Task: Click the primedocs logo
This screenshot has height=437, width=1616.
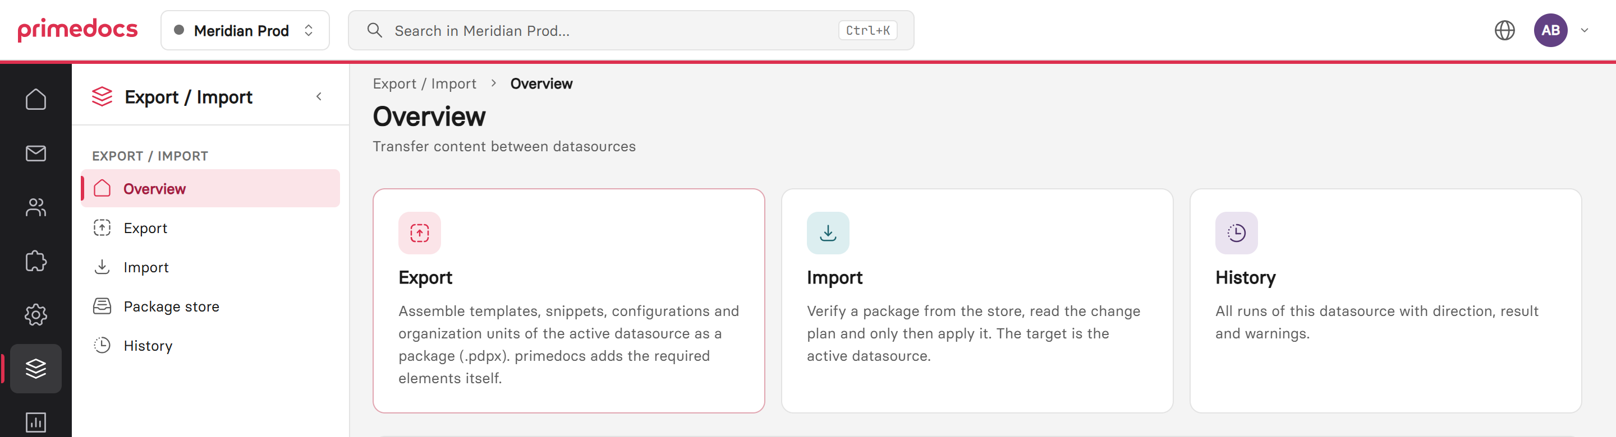Action: (78, 30)
